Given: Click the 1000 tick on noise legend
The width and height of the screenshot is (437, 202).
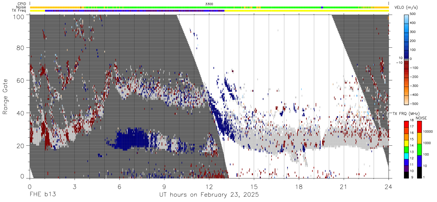Looking at the screenshot, I should (428, 143).
